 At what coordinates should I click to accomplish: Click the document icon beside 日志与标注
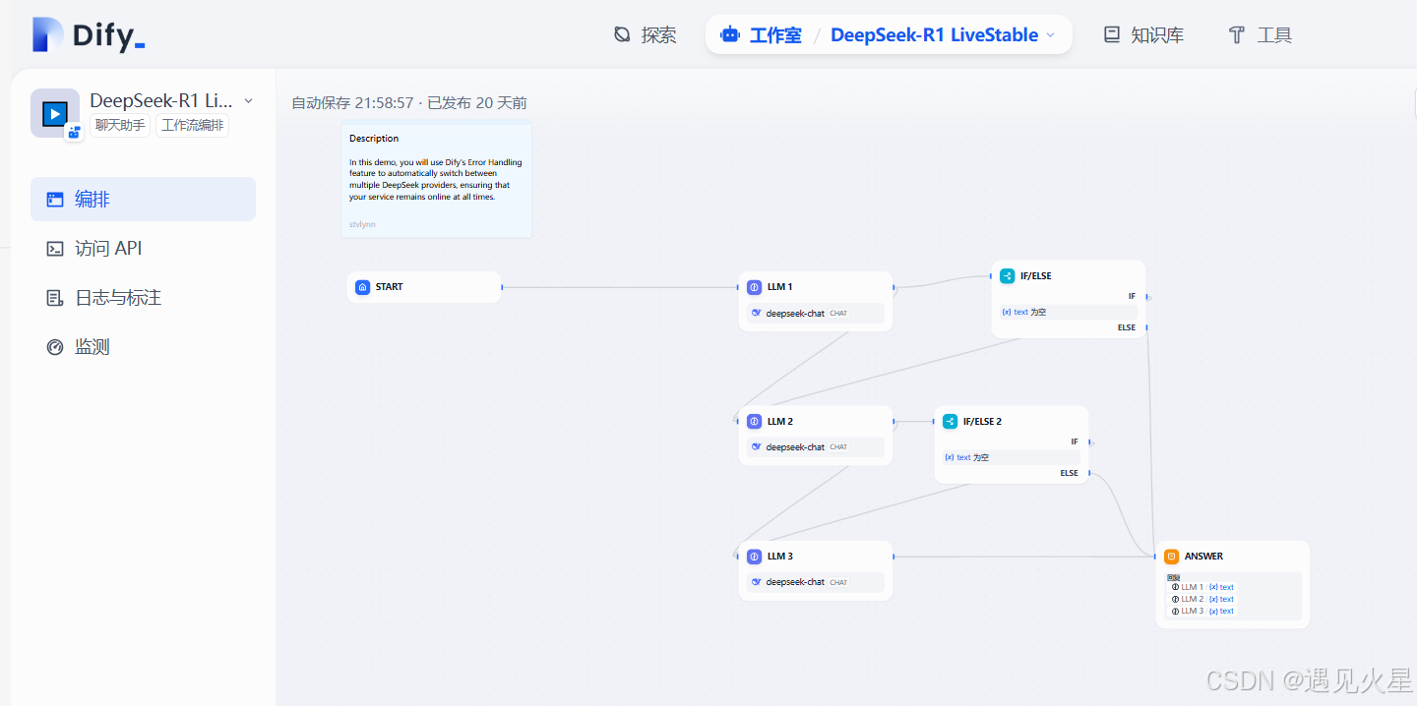coord(55,298)
